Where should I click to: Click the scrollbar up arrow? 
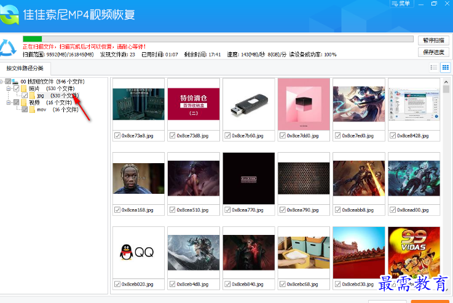point(446,82)
